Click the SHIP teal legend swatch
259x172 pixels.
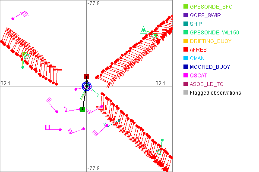[x=186, y=24]
